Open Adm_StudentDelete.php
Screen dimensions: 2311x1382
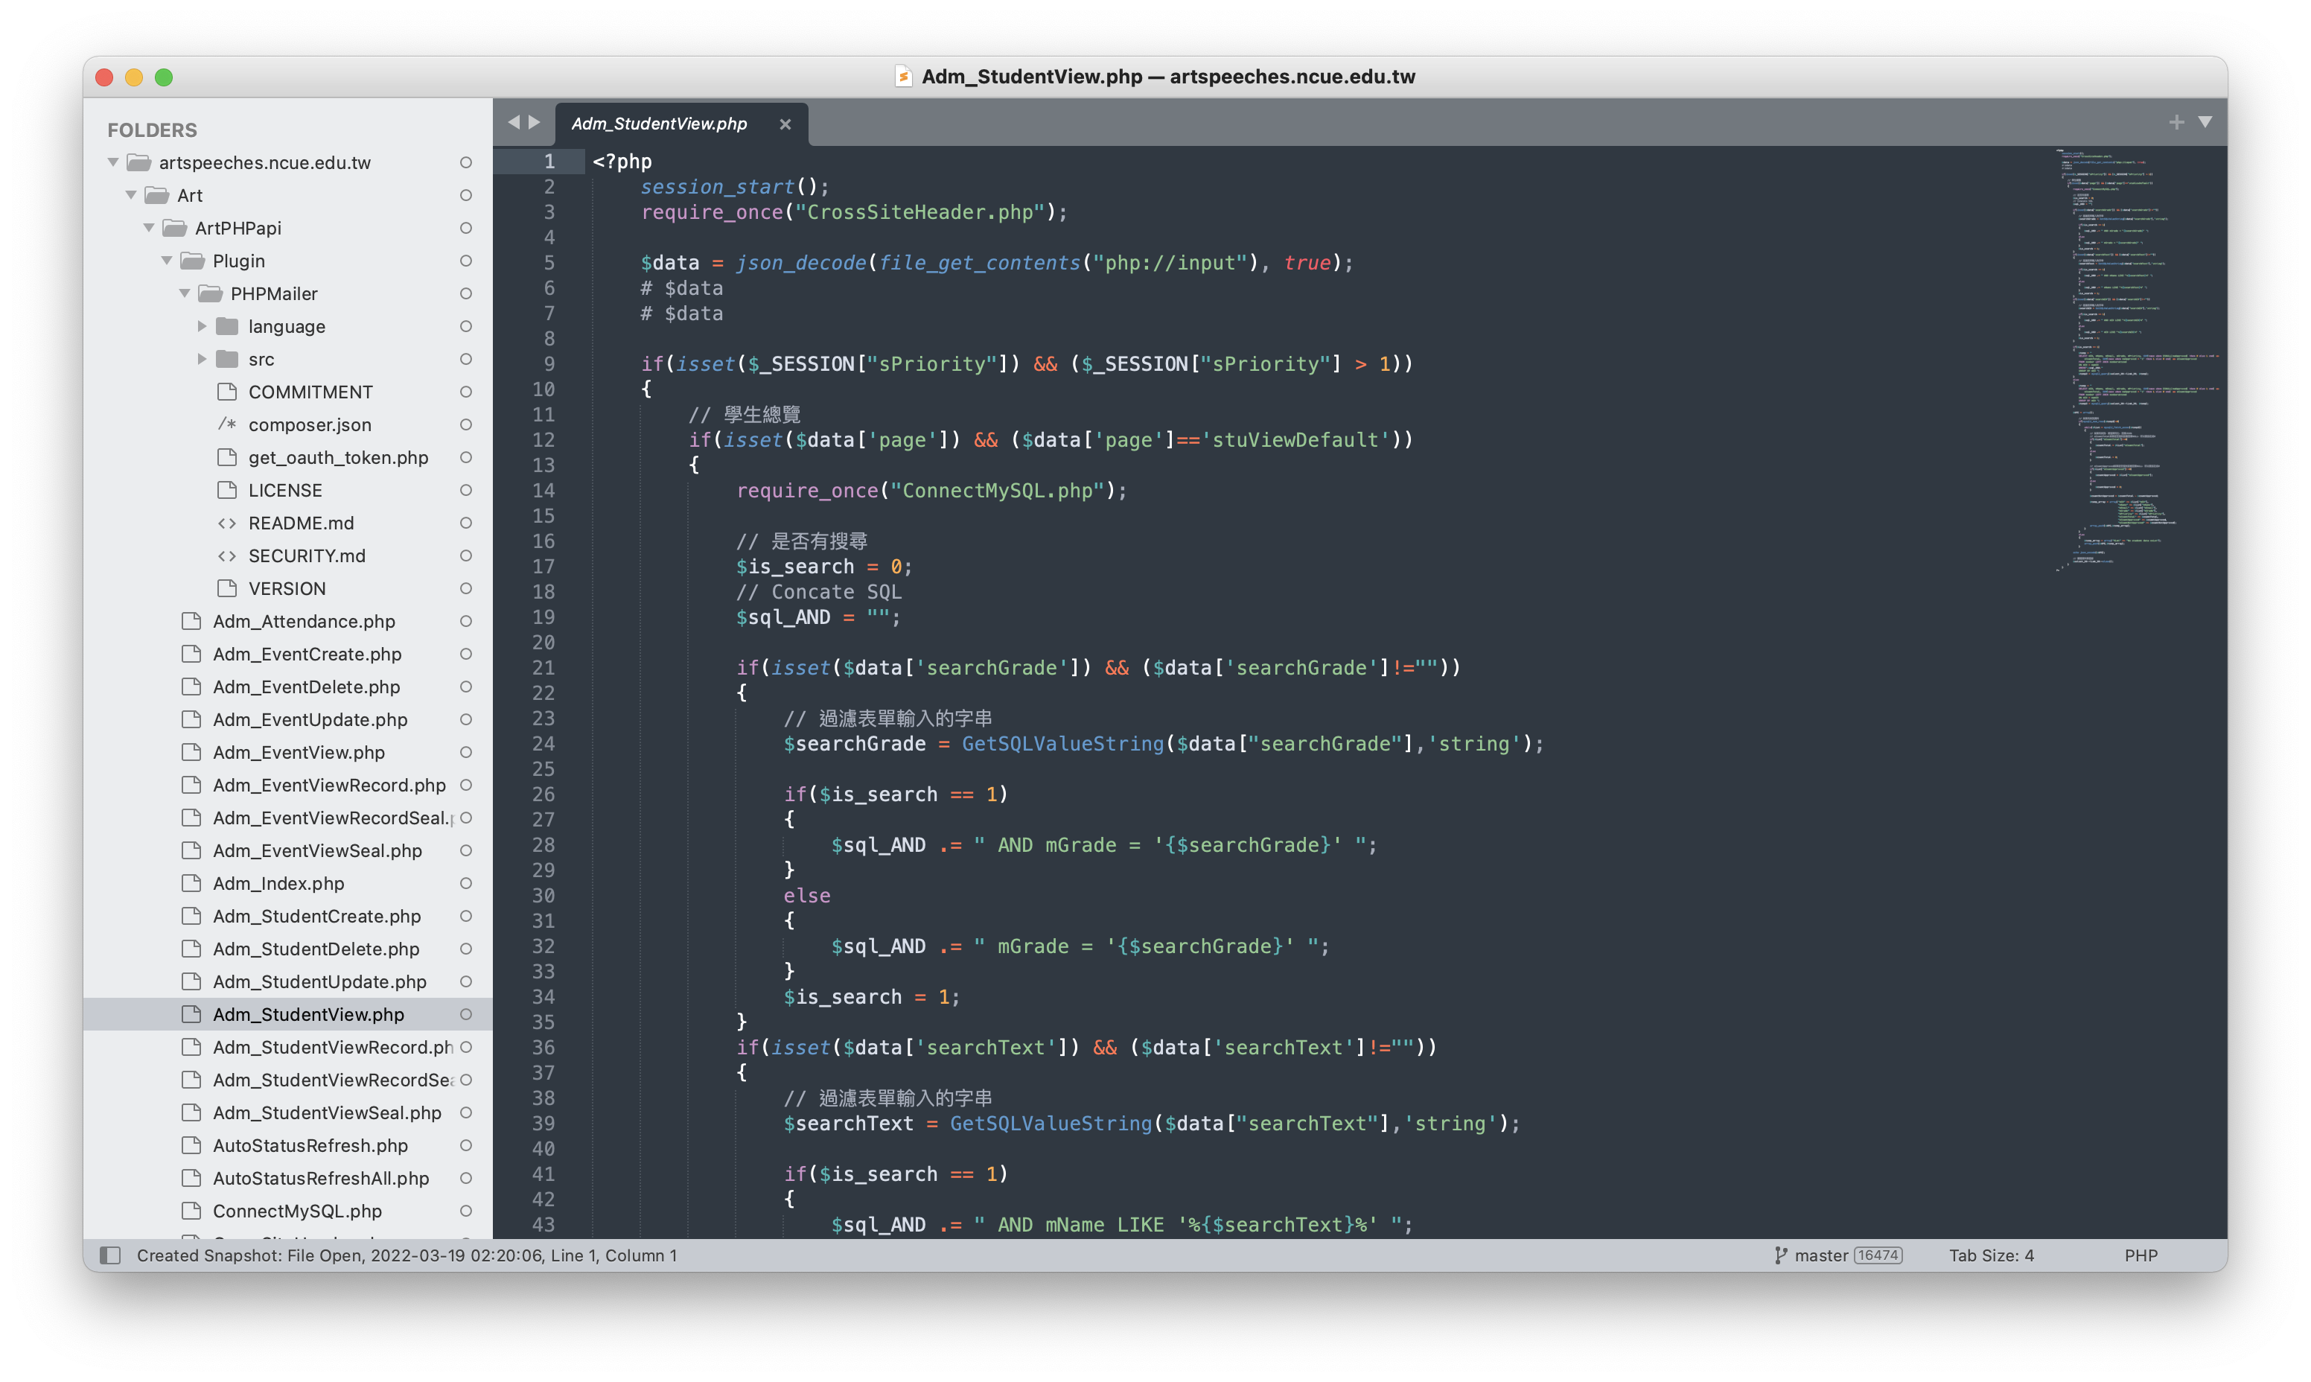316,948
